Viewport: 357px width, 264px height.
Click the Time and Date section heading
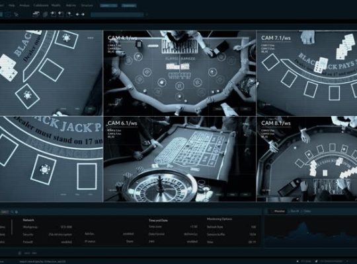click(158, 220)
